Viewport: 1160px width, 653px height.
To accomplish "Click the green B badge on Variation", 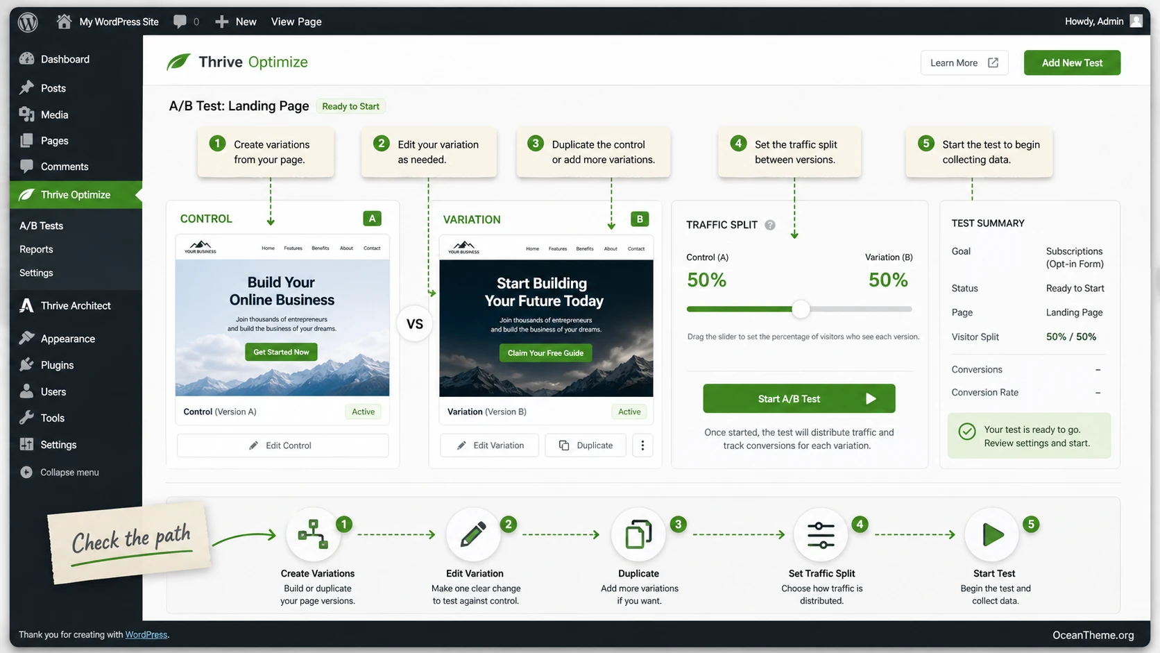I will (x=640, y=219).
